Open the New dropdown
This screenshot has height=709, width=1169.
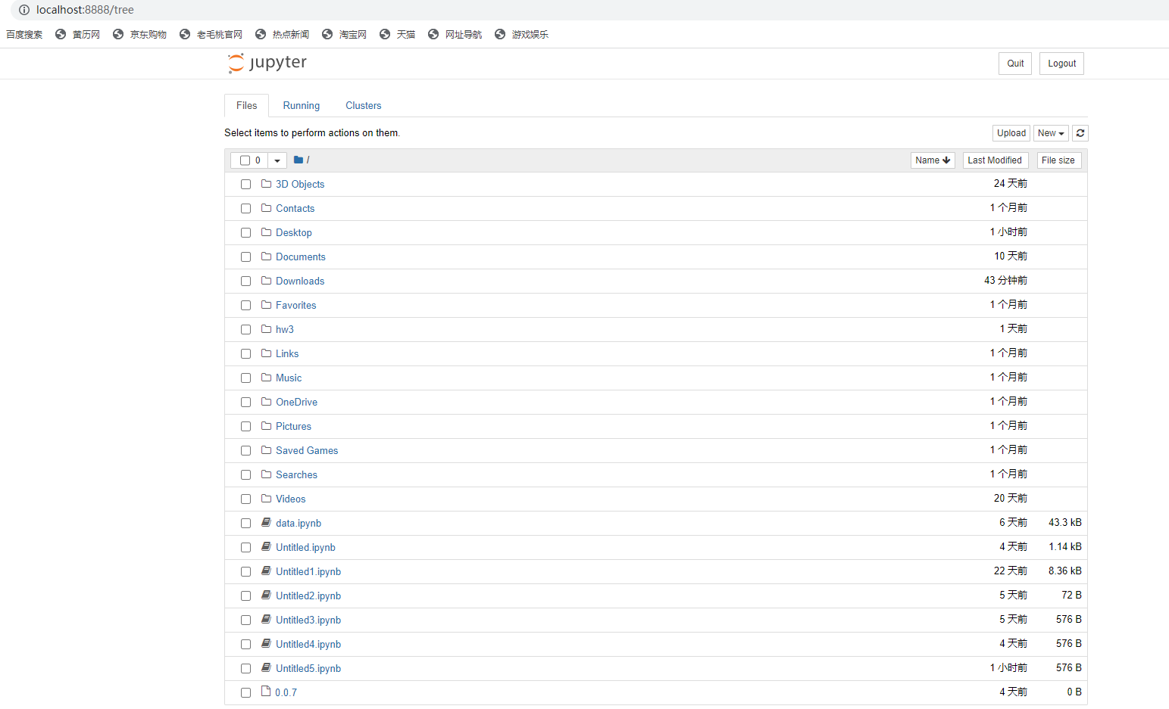tap(1051, 132)
